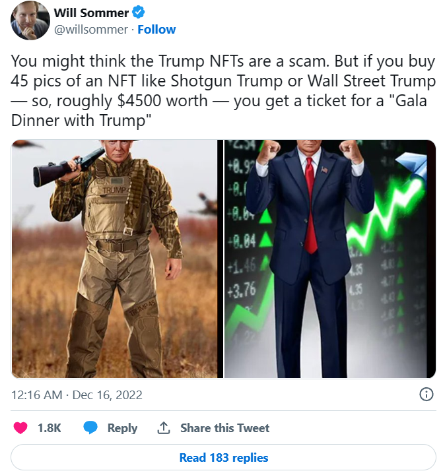443x475 pixels.
Task: Open the tweet info circle icon
Action: (x=426, y=395)
